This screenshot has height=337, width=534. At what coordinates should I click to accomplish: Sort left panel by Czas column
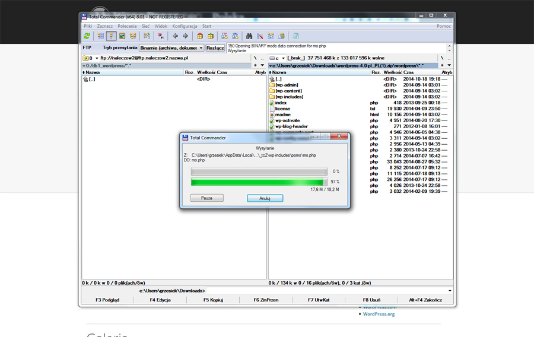pos(222,72)
